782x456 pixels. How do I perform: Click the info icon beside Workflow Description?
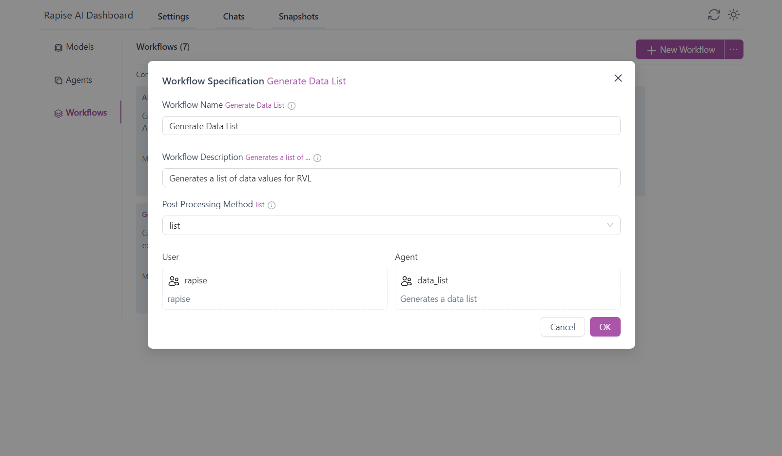pyautogui.click(x=317, y=158)
